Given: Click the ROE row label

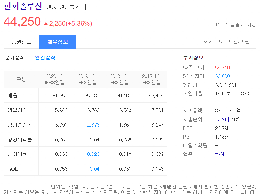Looking at the screenshot, I should point(13,169).
